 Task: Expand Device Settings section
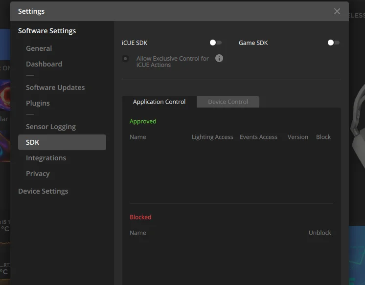[43, 191]
